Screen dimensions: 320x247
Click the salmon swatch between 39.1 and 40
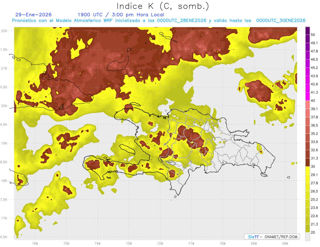tap(307, 105)
